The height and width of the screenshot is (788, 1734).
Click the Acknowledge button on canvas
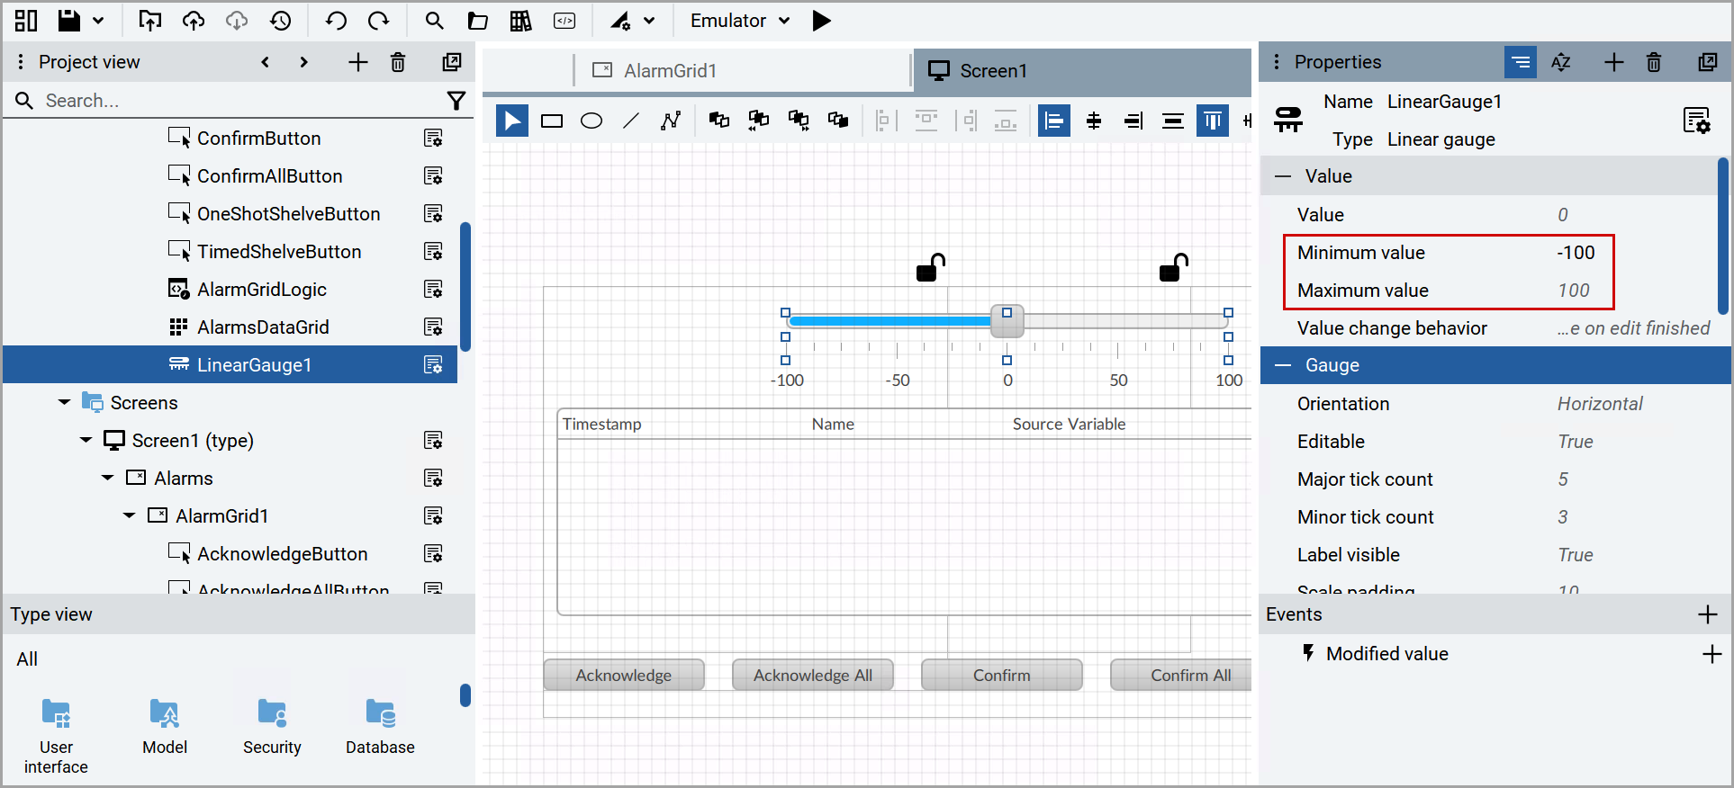click(624, 675)
